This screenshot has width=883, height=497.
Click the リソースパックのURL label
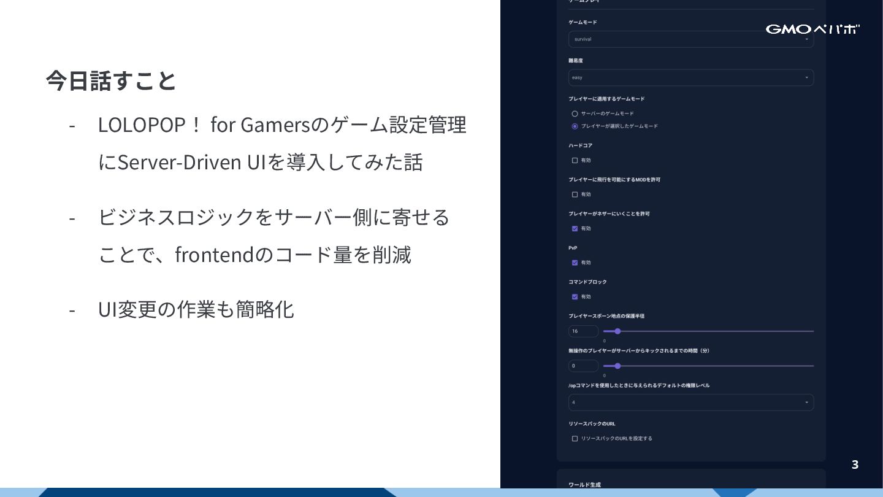coord(592,424)
